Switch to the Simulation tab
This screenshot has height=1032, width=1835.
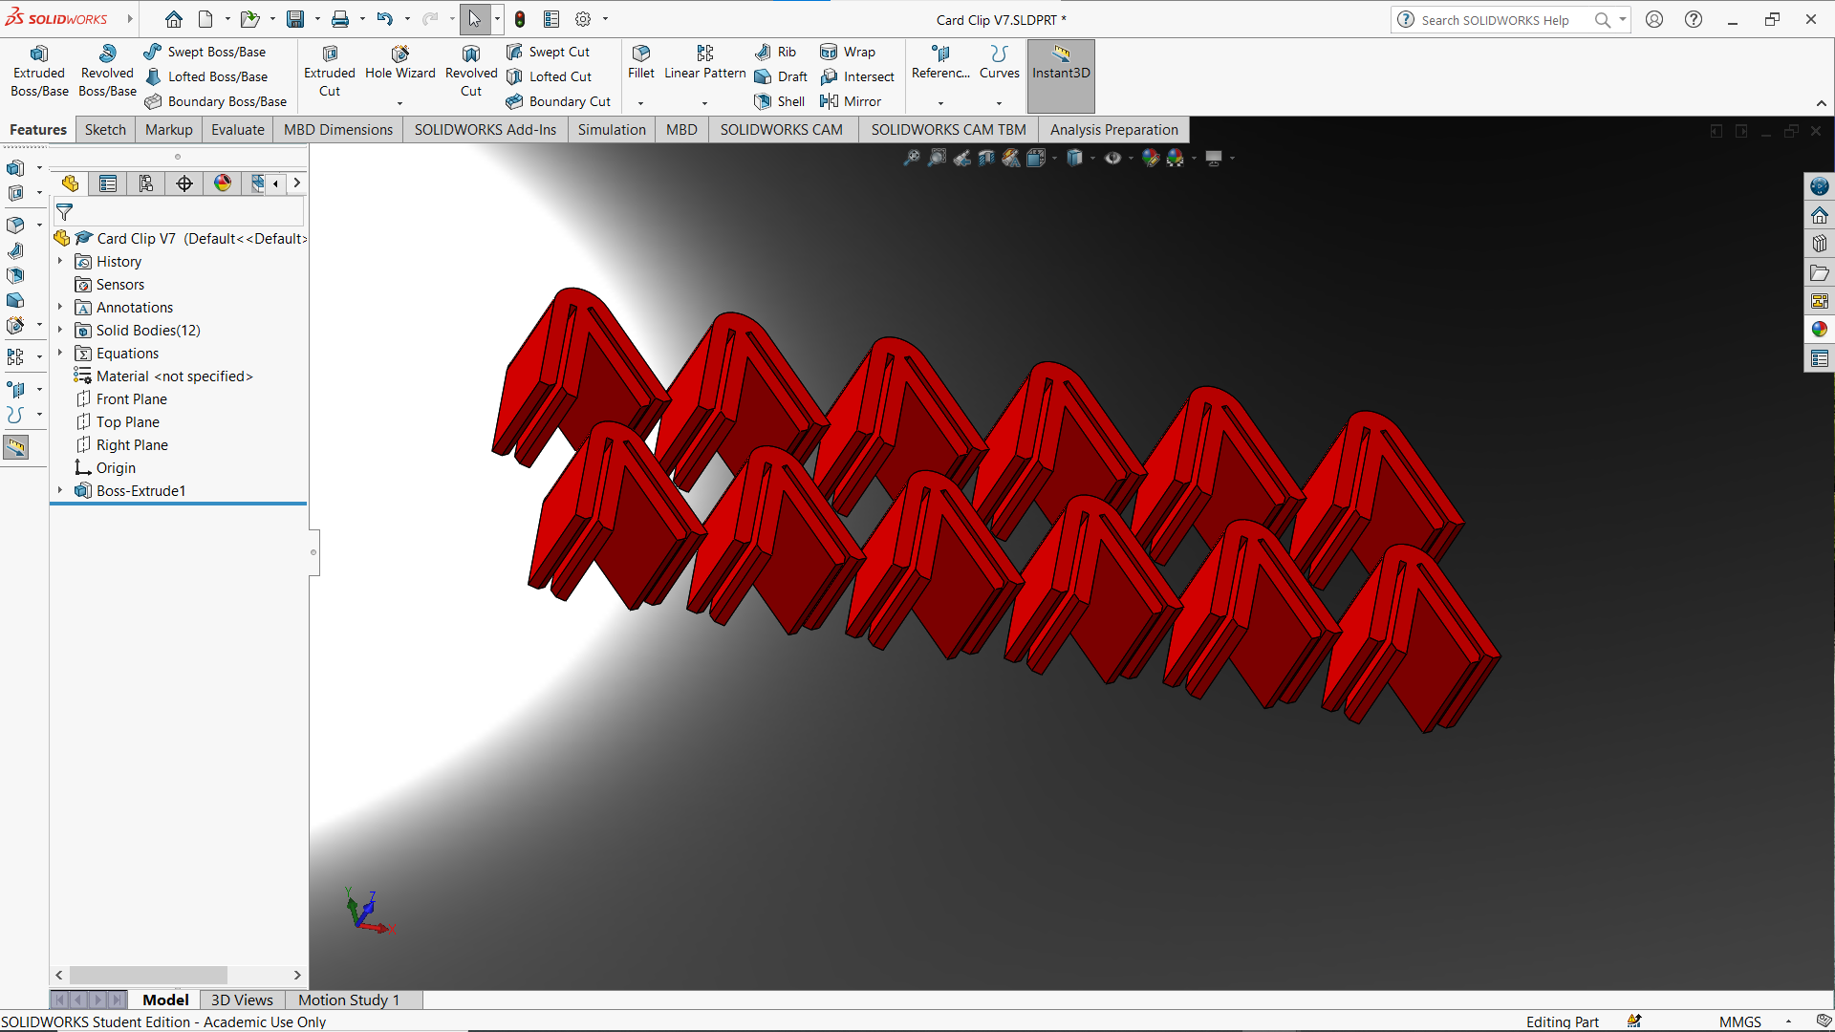pos(612,129)
